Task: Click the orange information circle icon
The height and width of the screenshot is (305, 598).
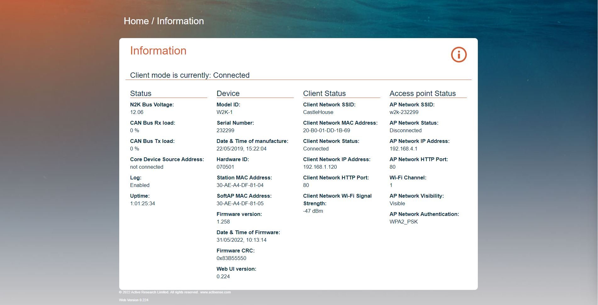Action: point(459,55)
